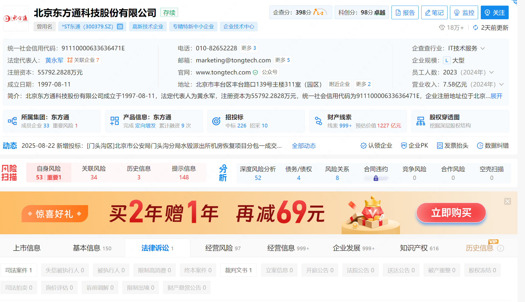This screenshot has width=525, height=302.
Task: Click the 产品信息 grid icon
Action: coord(114,121)
